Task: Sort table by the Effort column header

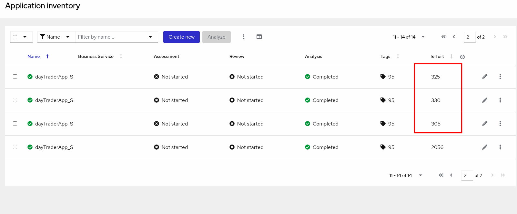Action: [x=438, y=56]
